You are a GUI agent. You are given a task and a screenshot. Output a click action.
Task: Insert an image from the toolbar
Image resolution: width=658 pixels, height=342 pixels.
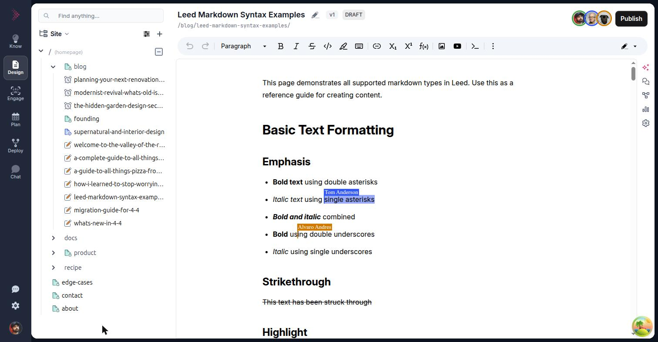(442, 46)
